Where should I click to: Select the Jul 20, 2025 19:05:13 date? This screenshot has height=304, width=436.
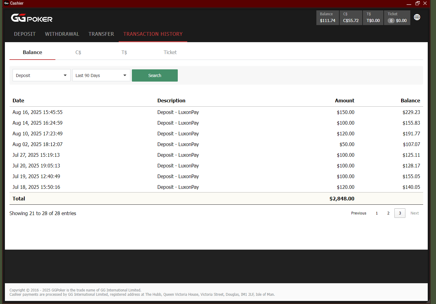(36, 166)
